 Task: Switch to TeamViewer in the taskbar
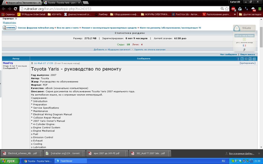(71, 161)
